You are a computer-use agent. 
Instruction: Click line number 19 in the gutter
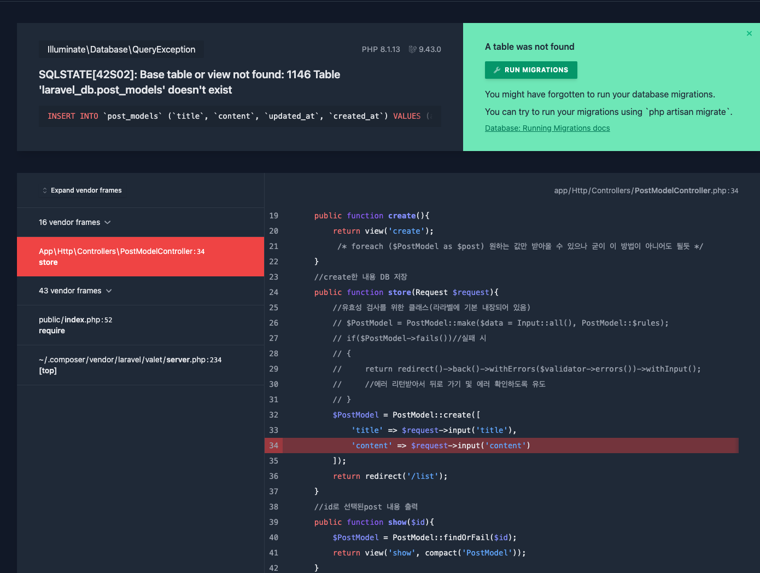coord(274,216)
